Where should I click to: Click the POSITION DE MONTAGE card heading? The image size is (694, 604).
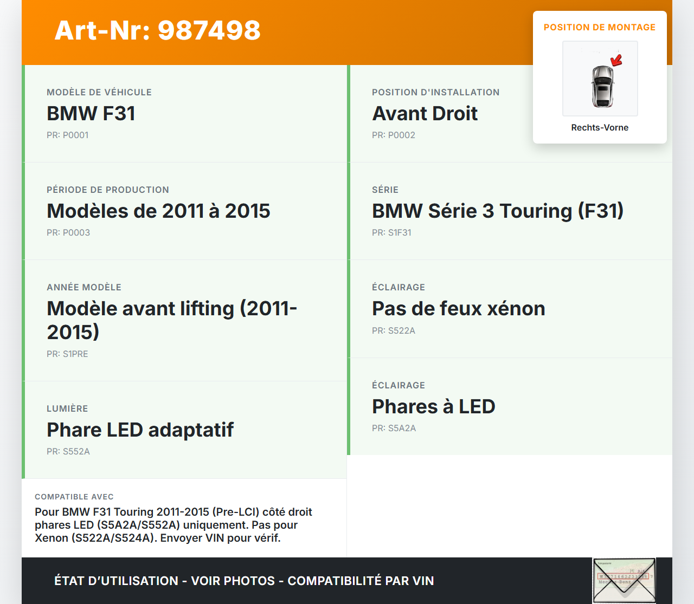[x=600, y=27]
